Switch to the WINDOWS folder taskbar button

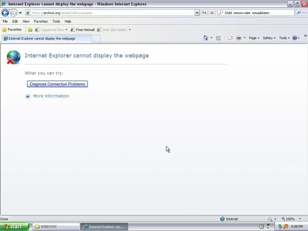[56, 227]
